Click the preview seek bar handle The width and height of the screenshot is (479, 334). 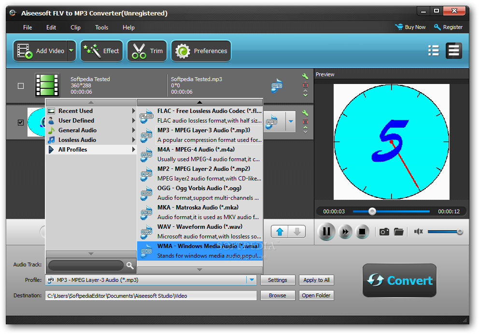tap(372, 211)
